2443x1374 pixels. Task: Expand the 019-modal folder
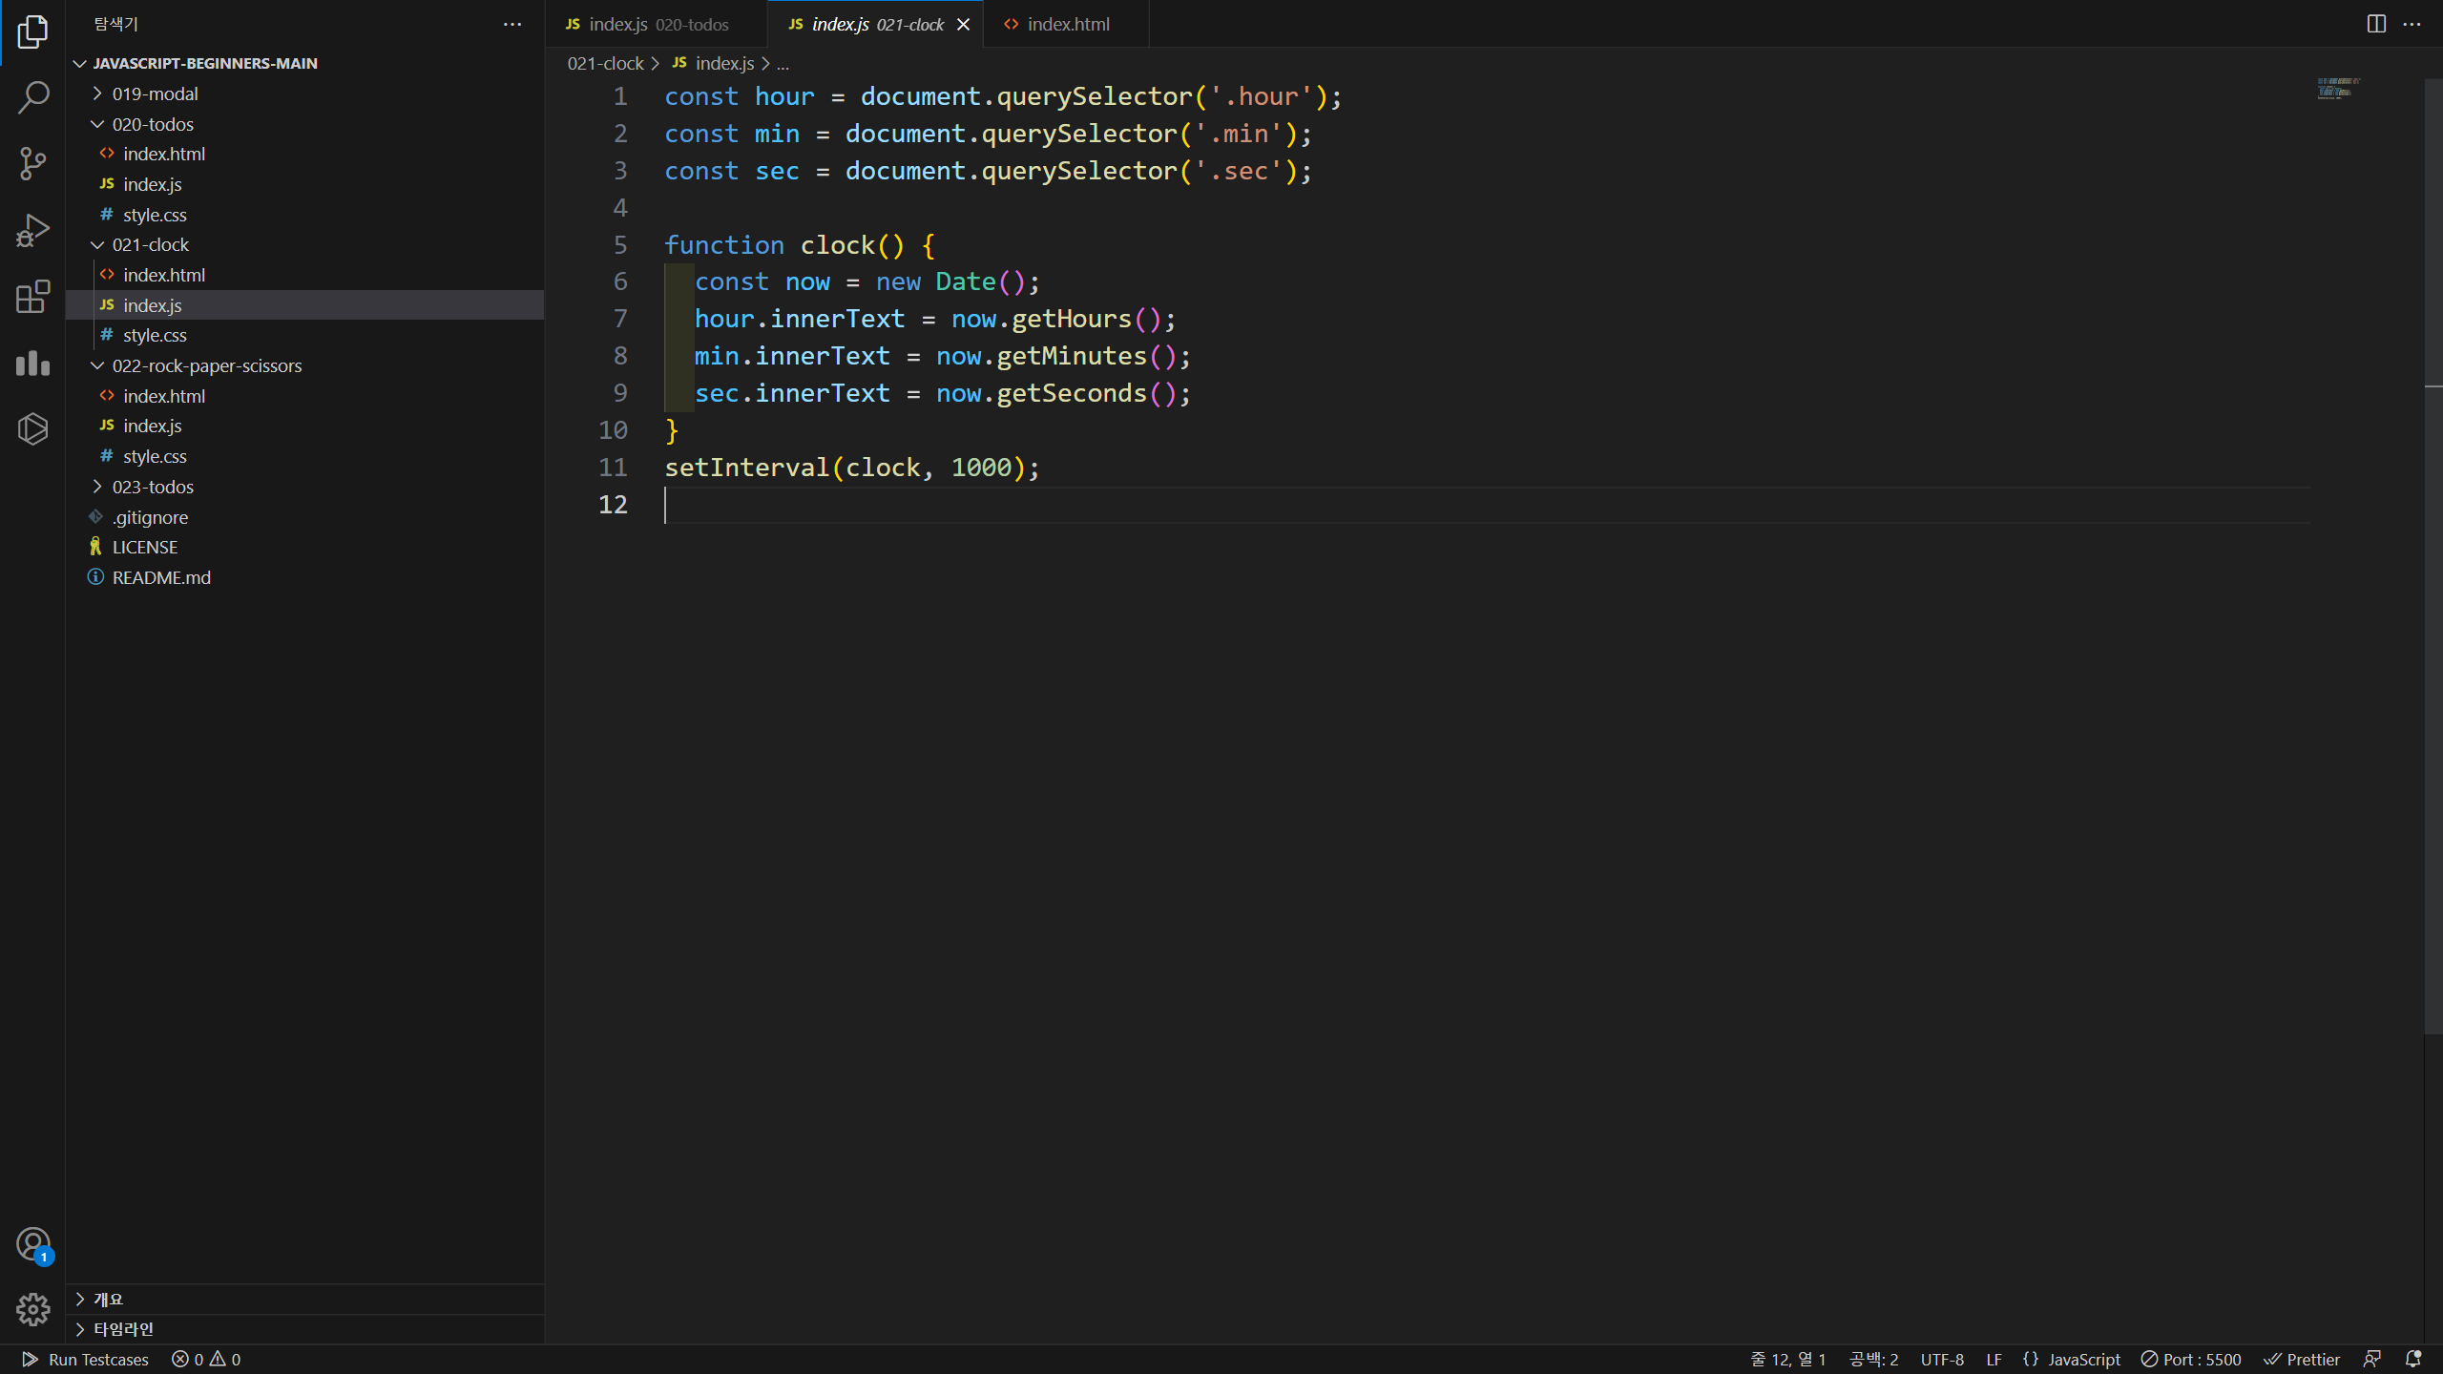click(155, 94)
